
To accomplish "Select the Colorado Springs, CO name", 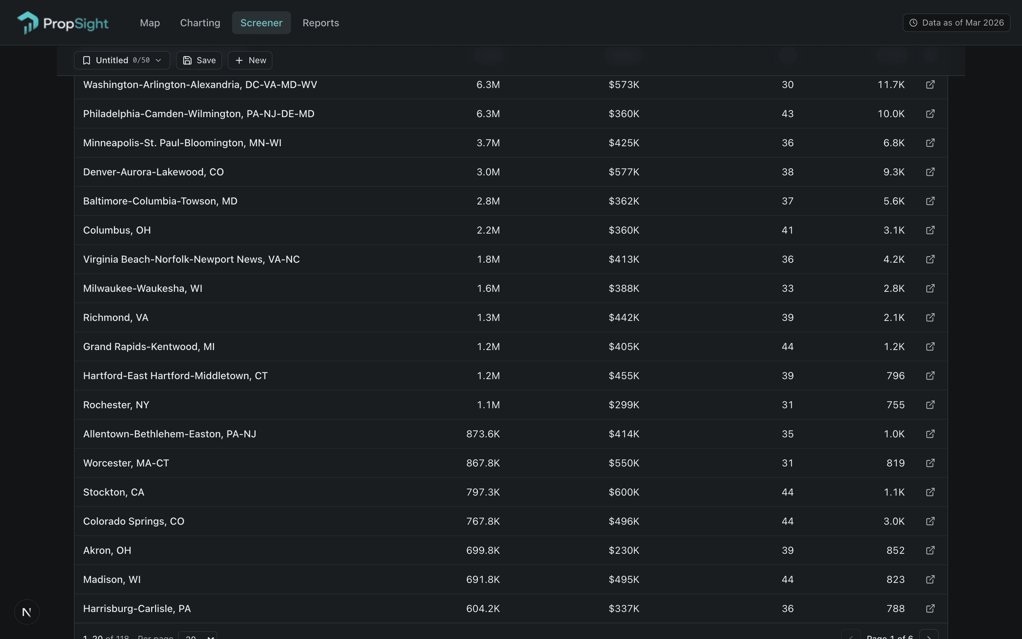I will pos(134,521).
